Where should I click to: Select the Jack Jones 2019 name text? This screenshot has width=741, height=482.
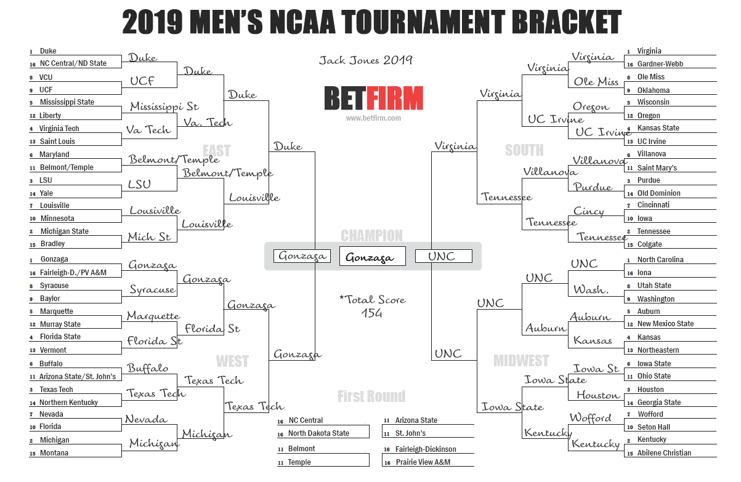tap(365, 60)
